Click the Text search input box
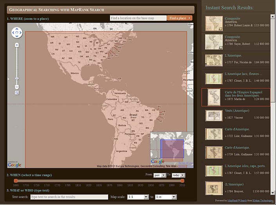The height and width of the screenshot is (205, 276). tap(69, 197)
